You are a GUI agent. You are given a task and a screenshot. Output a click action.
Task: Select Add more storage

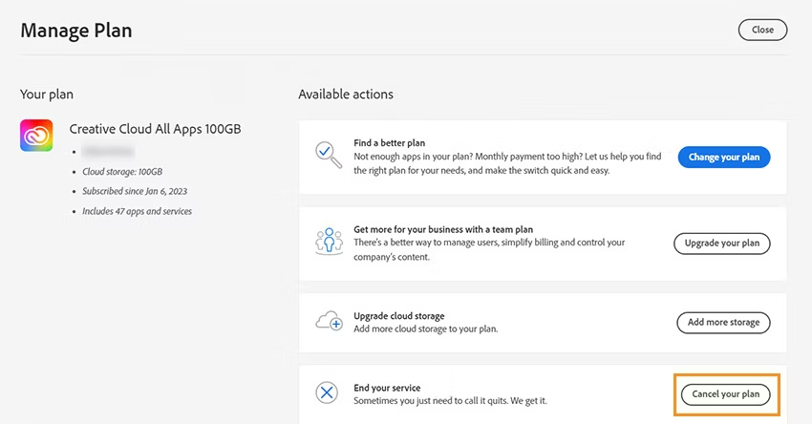coord(723,323)
